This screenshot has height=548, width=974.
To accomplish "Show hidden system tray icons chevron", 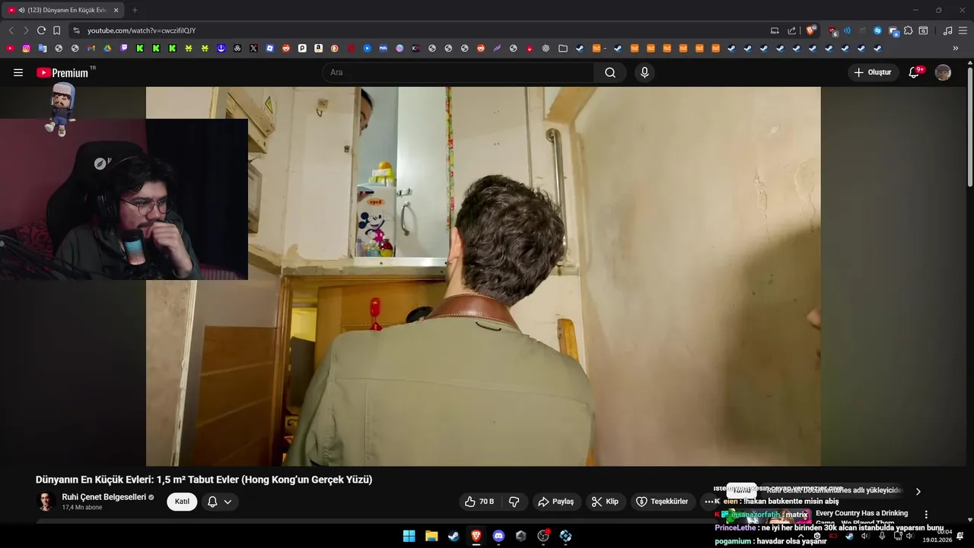I will (x=801, y=536).
